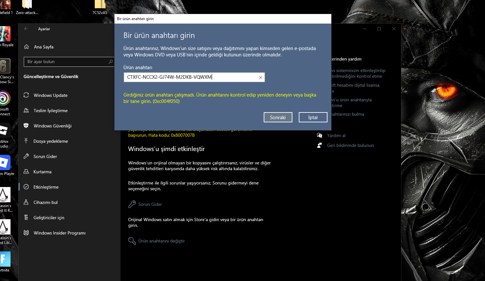Click the Güncelleştirme ve Güvenlik heading
485x281 pixels.
[51, 76]
